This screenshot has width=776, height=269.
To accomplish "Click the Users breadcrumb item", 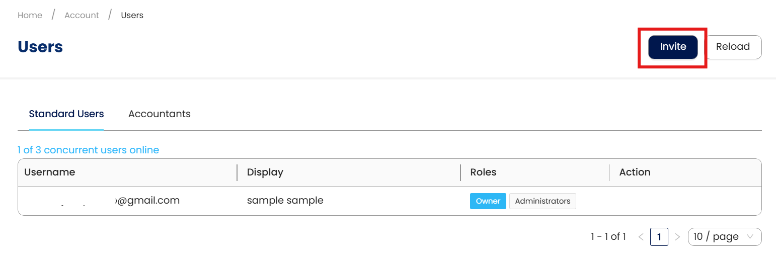I will [x=132, y=15].
